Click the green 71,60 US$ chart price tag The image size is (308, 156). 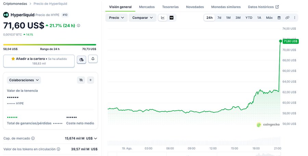pos(291,41)
